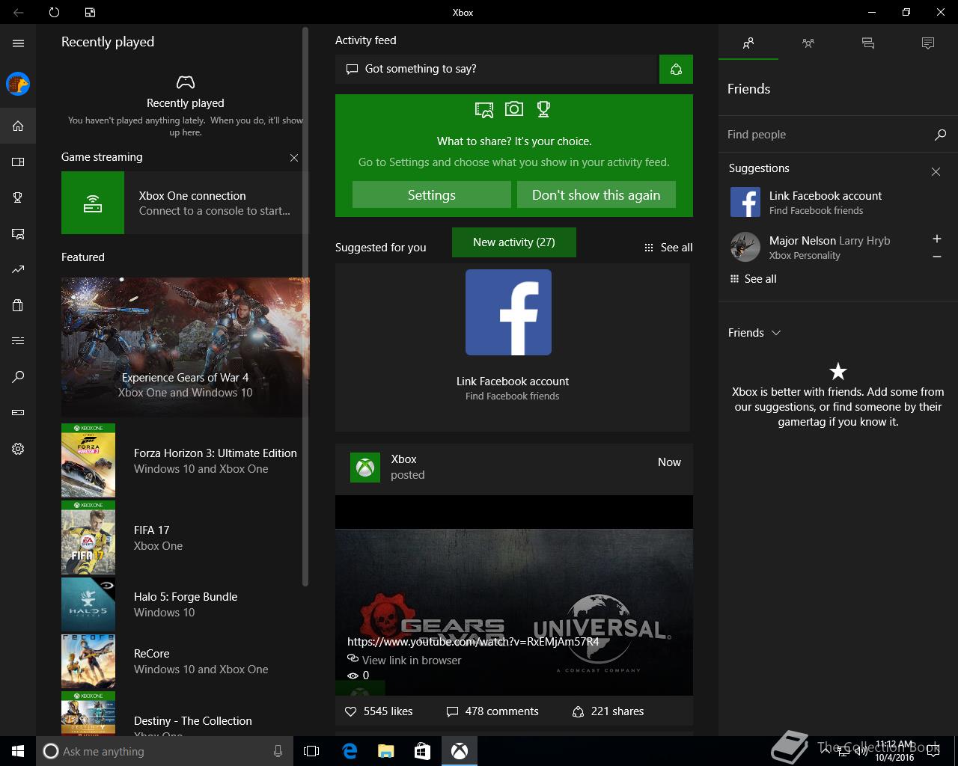Open ReCore game thumbnail
This screenshot has width=958, height=766.
88,661
